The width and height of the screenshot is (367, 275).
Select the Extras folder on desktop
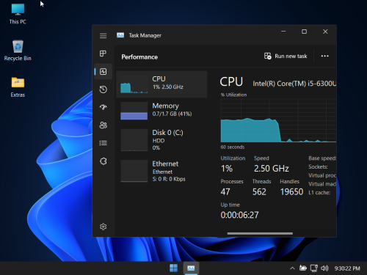pos(18,87)
